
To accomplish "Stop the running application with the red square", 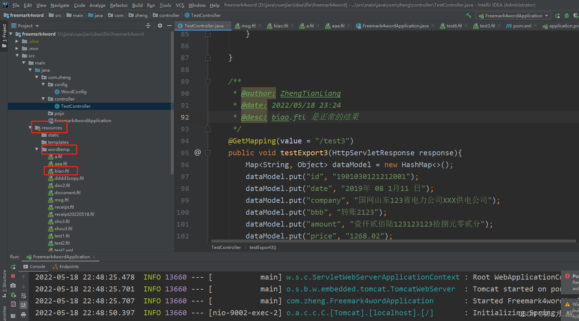I will click(13, 276).
